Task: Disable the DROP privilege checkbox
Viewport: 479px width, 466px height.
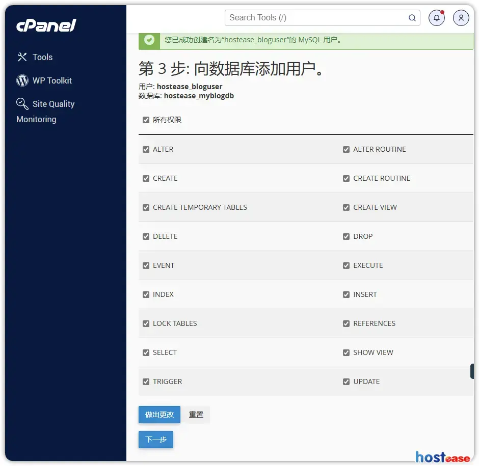Action: click(347, 237)
